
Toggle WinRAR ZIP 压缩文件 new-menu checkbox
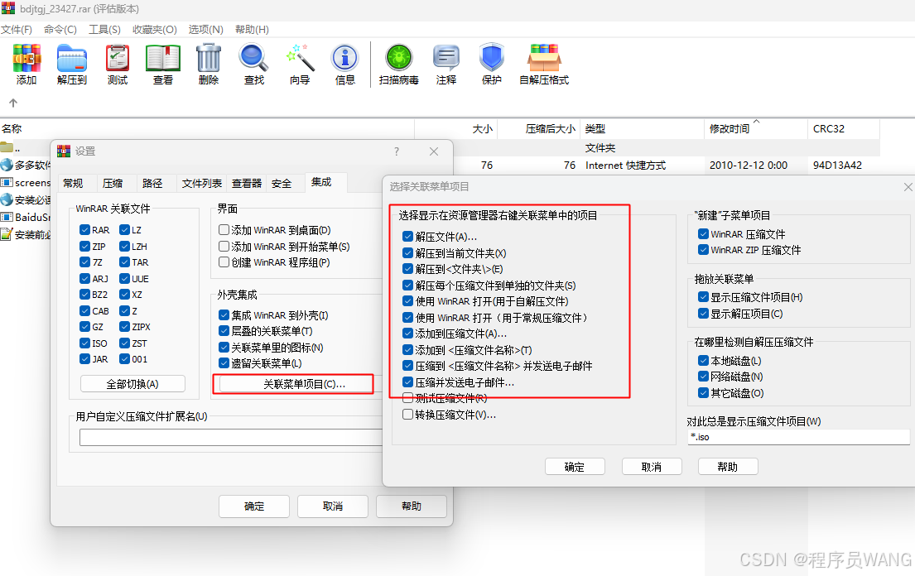pos(703,250)
